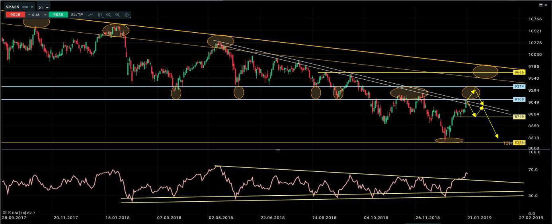Open the SL/TP settings

point(77,15)
